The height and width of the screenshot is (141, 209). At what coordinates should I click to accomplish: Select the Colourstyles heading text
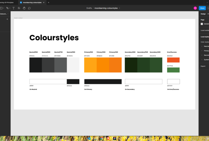pyautogui.click(x=54, y=38)
